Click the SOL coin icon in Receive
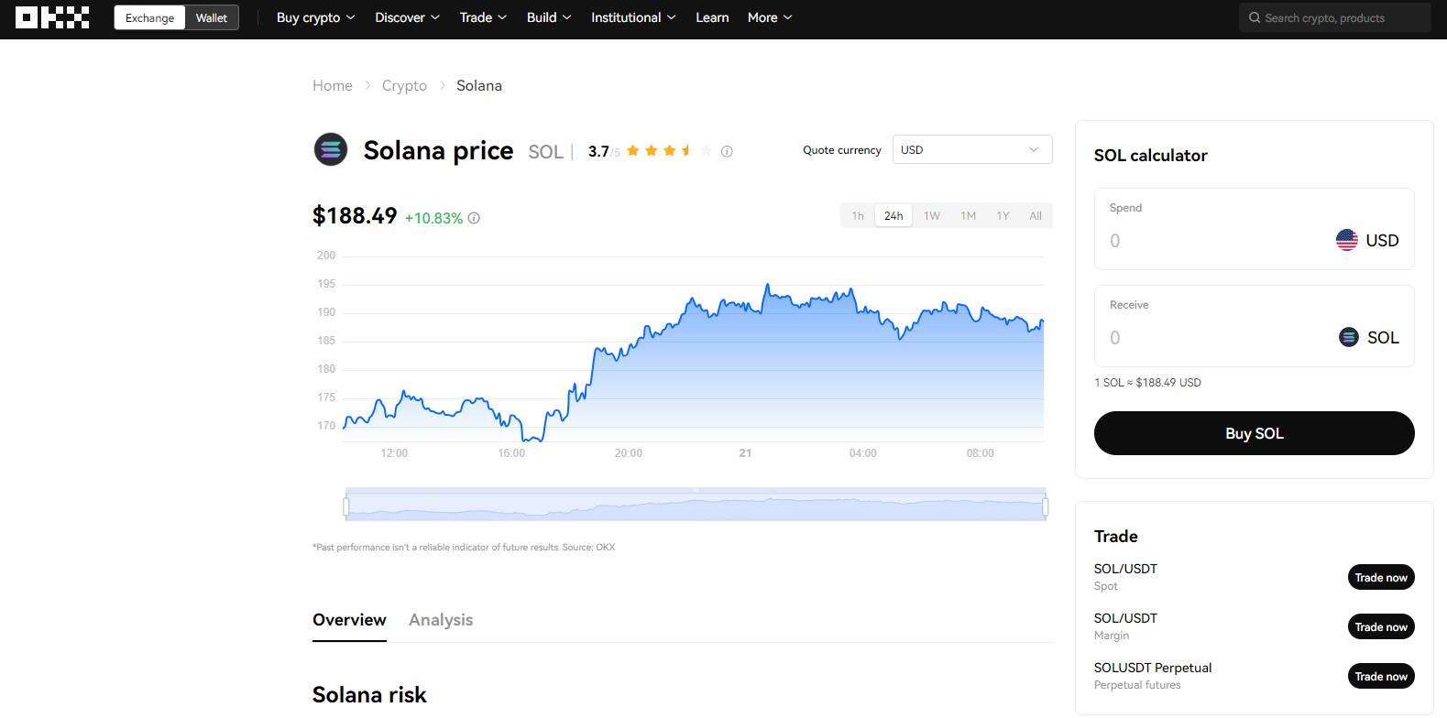This screenshot has height=718, width=1447. 1348,337
